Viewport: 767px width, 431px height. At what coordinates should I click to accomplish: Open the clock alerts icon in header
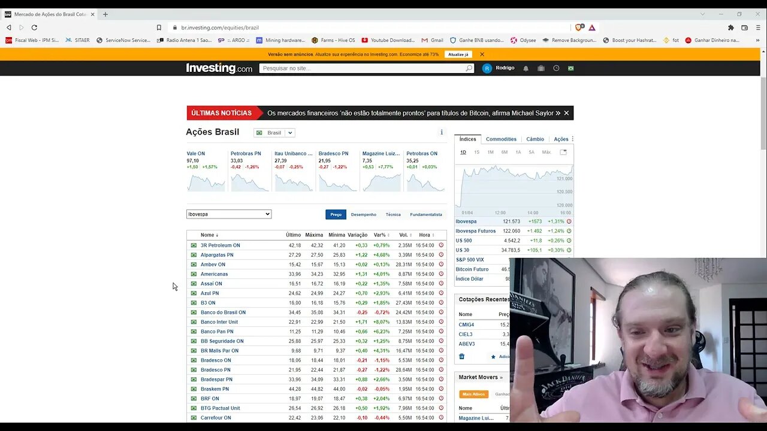click(x=556, y=68)
